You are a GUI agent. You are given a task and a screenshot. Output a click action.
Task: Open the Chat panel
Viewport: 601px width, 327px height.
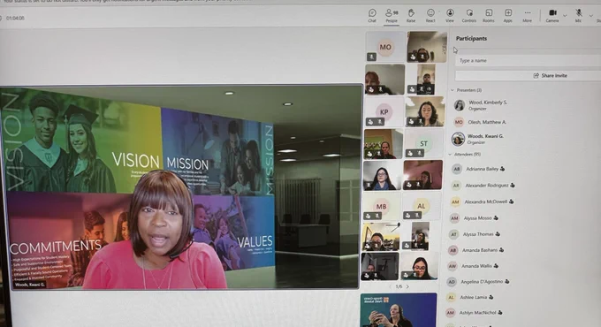pos(372,16)
